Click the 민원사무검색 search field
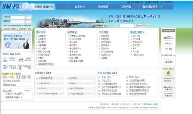 (x=127, y=26)
